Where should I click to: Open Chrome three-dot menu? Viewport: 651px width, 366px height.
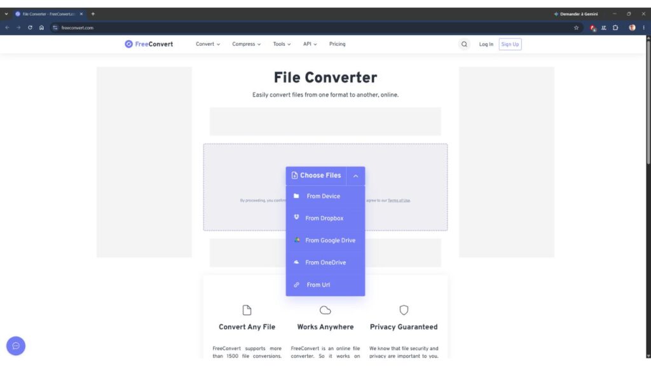click(x=643, y=28)
